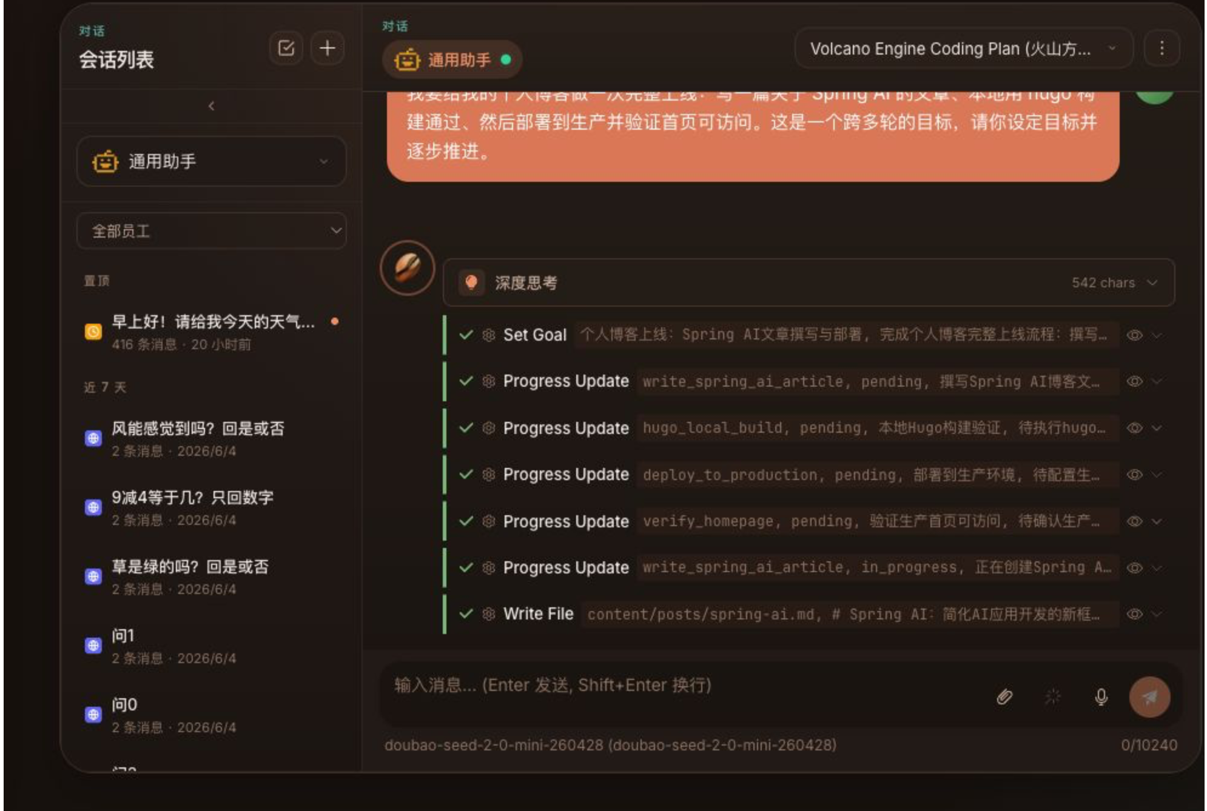Expand chevron on Write File row

1157,614
